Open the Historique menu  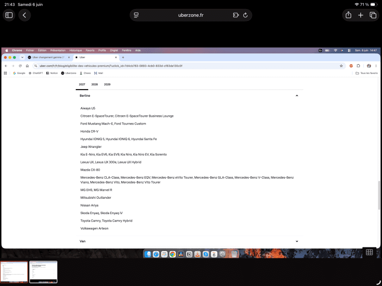[75, 51]
